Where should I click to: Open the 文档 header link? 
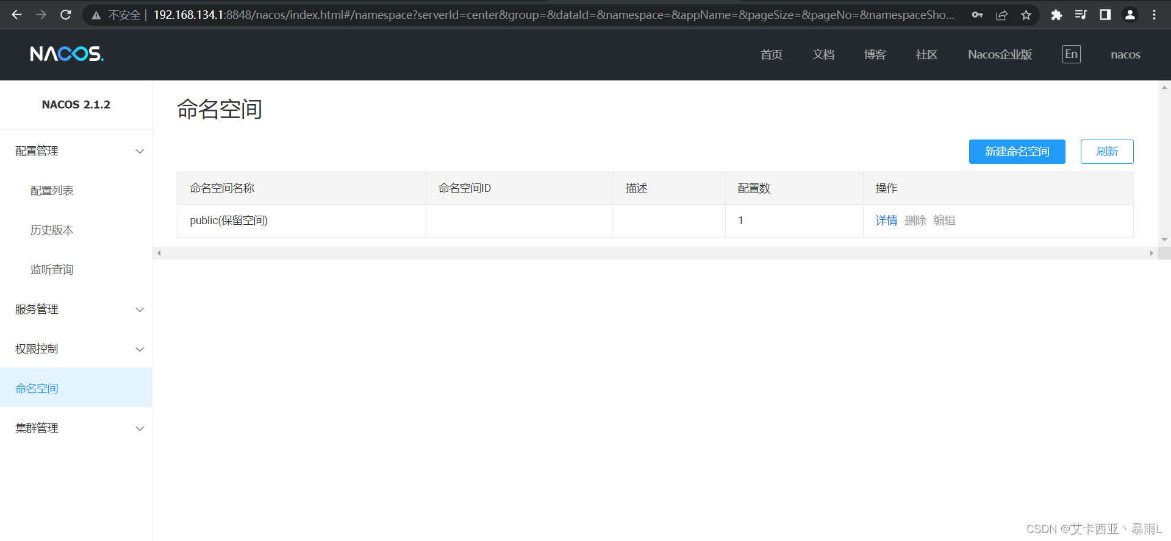823,54
